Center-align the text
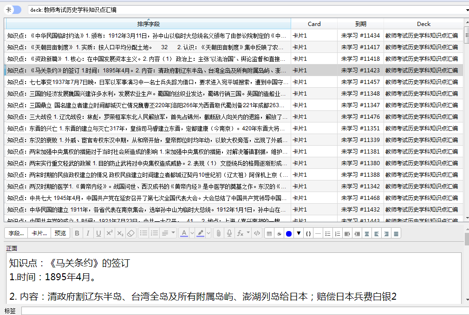 pos(367,234)
